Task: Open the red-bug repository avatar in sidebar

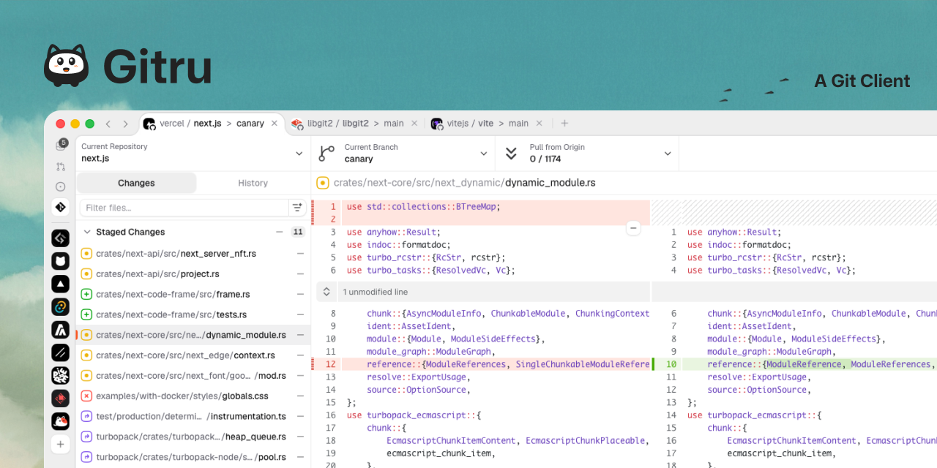Action: pyautogui.click(x=61, y=399)
